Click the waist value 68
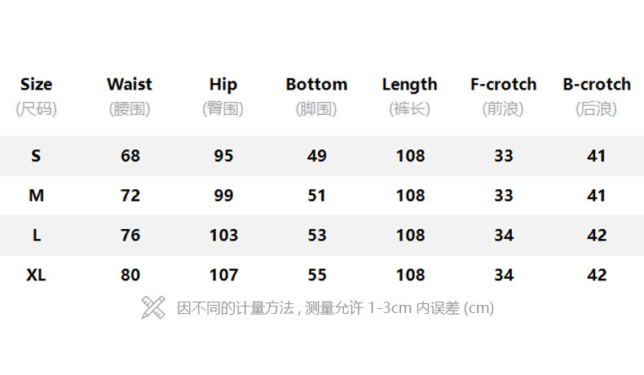644x375 pixels. 130,156
